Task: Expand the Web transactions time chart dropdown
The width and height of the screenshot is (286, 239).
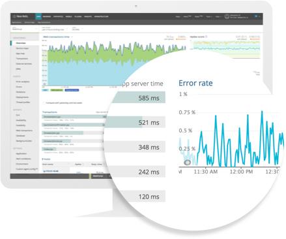Action: pyautogui.click(x=72, y=37)
